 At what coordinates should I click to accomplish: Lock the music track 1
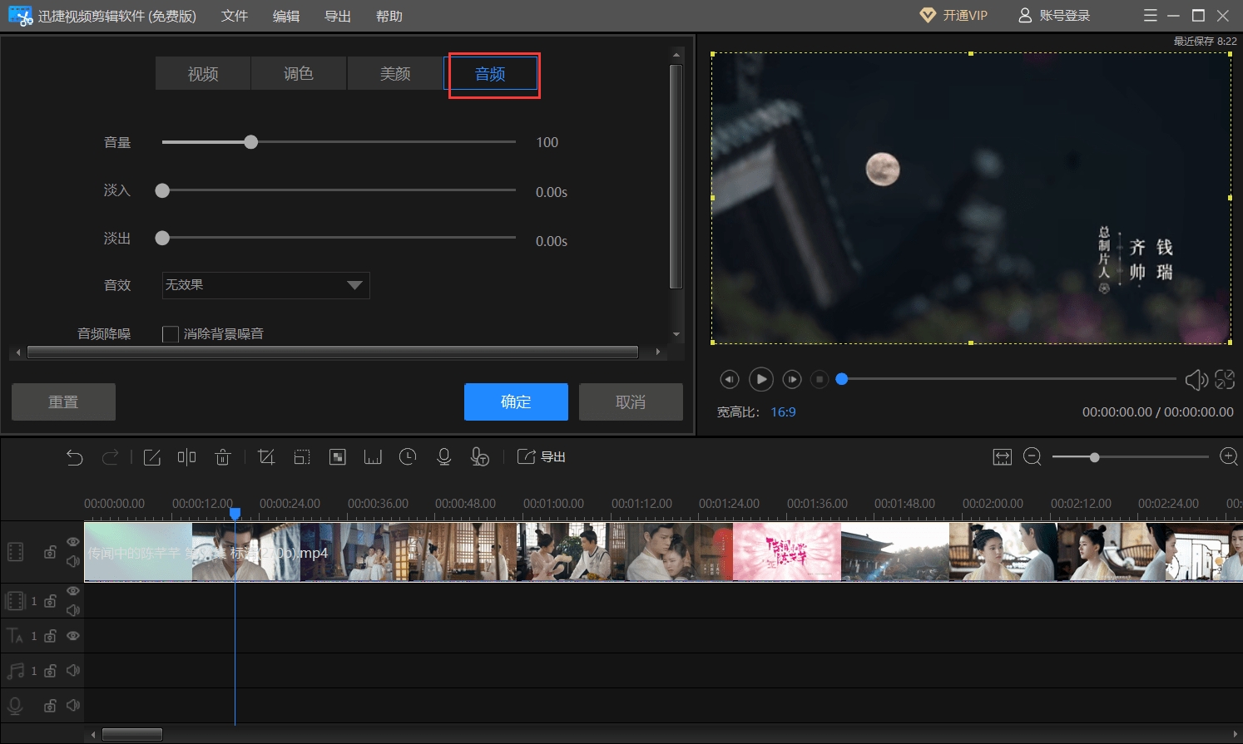(x=50, y=671)
